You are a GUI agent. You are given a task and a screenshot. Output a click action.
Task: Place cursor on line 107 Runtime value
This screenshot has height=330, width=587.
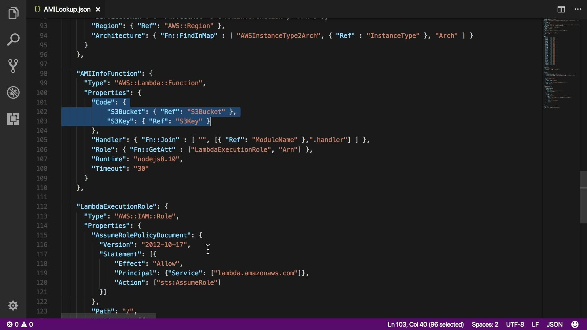pos(157,159)
